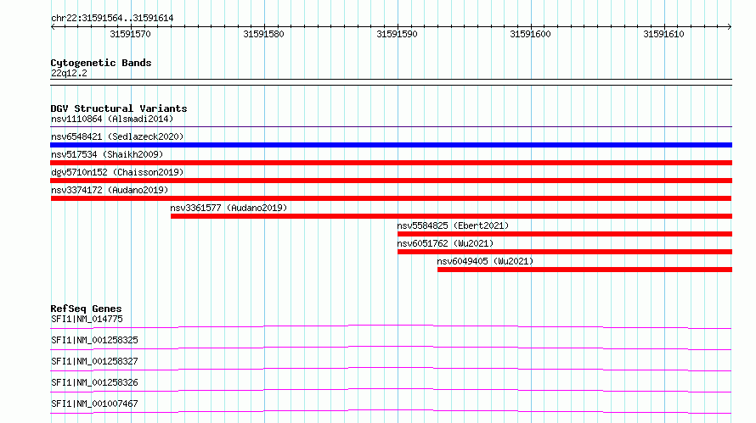The image size is (756, 423).
Task: Click variant label nsv6049405 (Wu2021)
Action: point(486,261)
